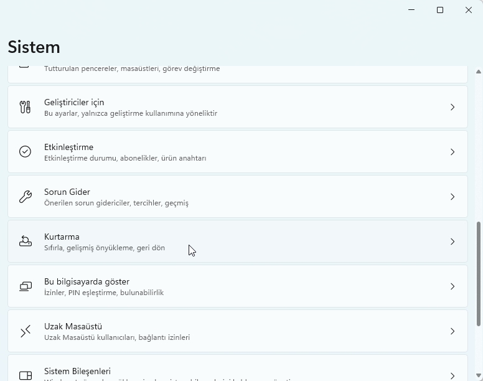Click the Geliştiriciler için tools icon
This screenshot has height=381, width=483.
pos(26,107)
